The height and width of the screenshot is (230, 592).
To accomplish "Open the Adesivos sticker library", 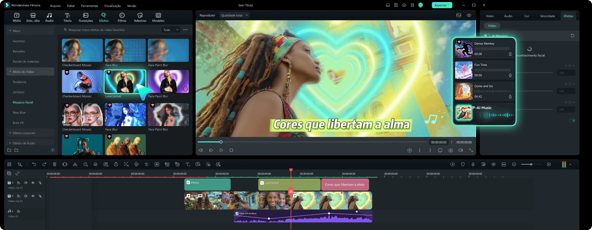I will click(140, 17).
